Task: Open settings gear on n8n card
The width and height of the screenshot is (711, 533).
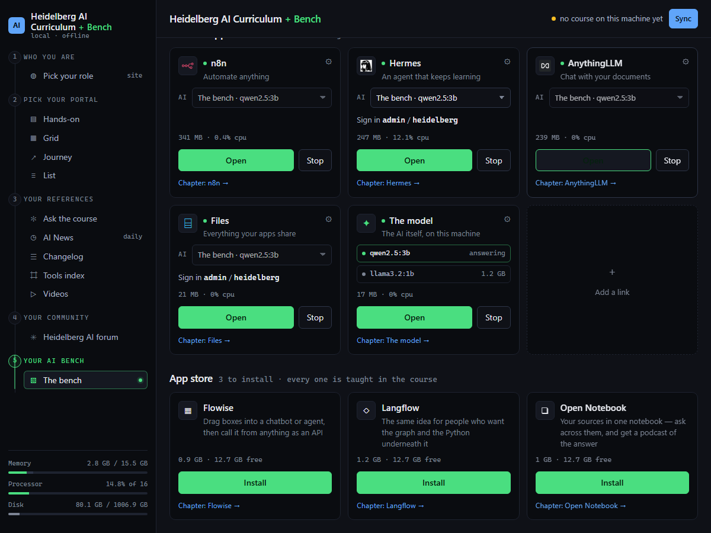Action: pos(329,62)
